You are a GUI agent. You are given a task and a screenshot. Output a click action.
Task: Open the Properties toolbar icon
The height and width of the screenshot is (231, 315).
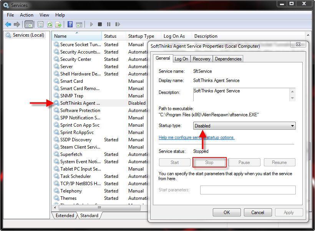(x=40, y=24)
